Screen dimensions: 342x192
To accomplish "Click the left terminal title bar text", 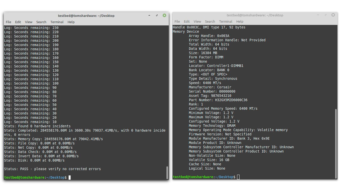I will click(x=86, y=16).
